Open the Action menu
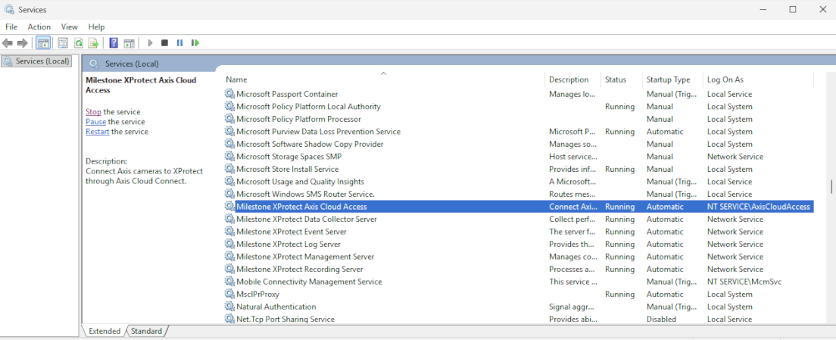 click(39, 27)
